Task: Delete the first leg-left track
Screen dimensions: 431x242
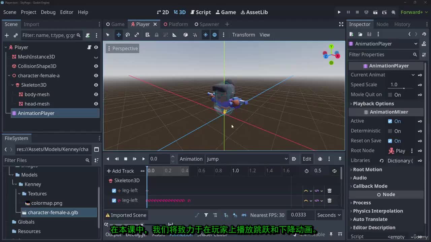Action: [x=329, y=191]
